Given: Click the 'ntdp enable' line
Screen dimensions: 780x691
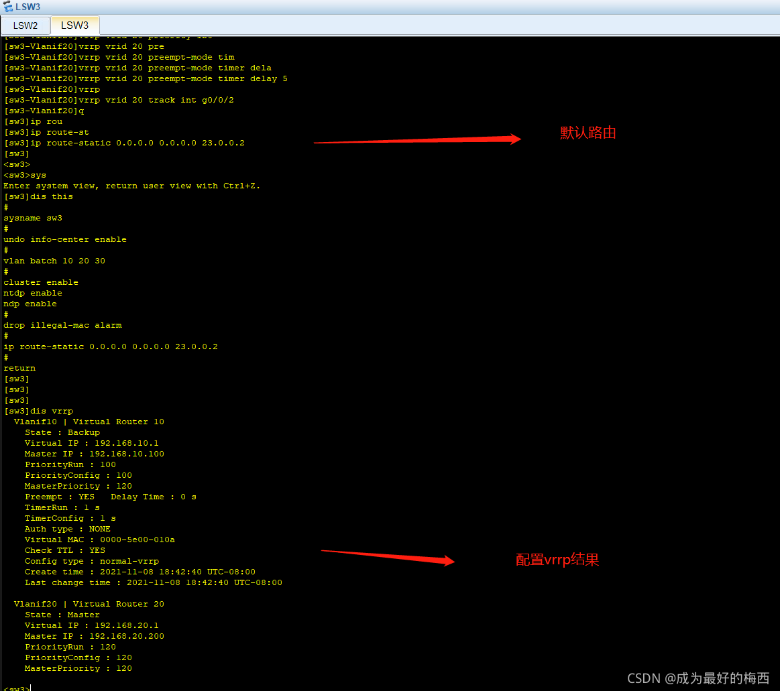Looking at the screenshot, I should [33, 293].
